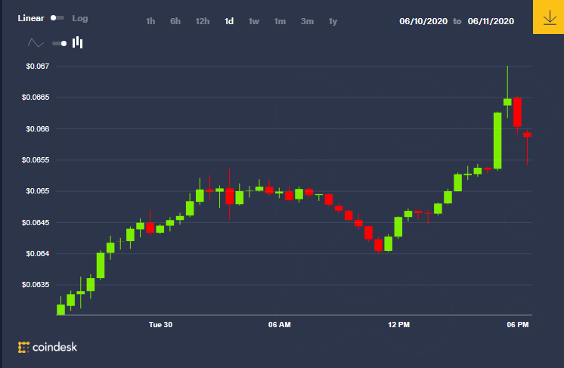The image size is (564, 368).
Task: Click the 06 PM time axis label
Action: click(x=518, y=325)
